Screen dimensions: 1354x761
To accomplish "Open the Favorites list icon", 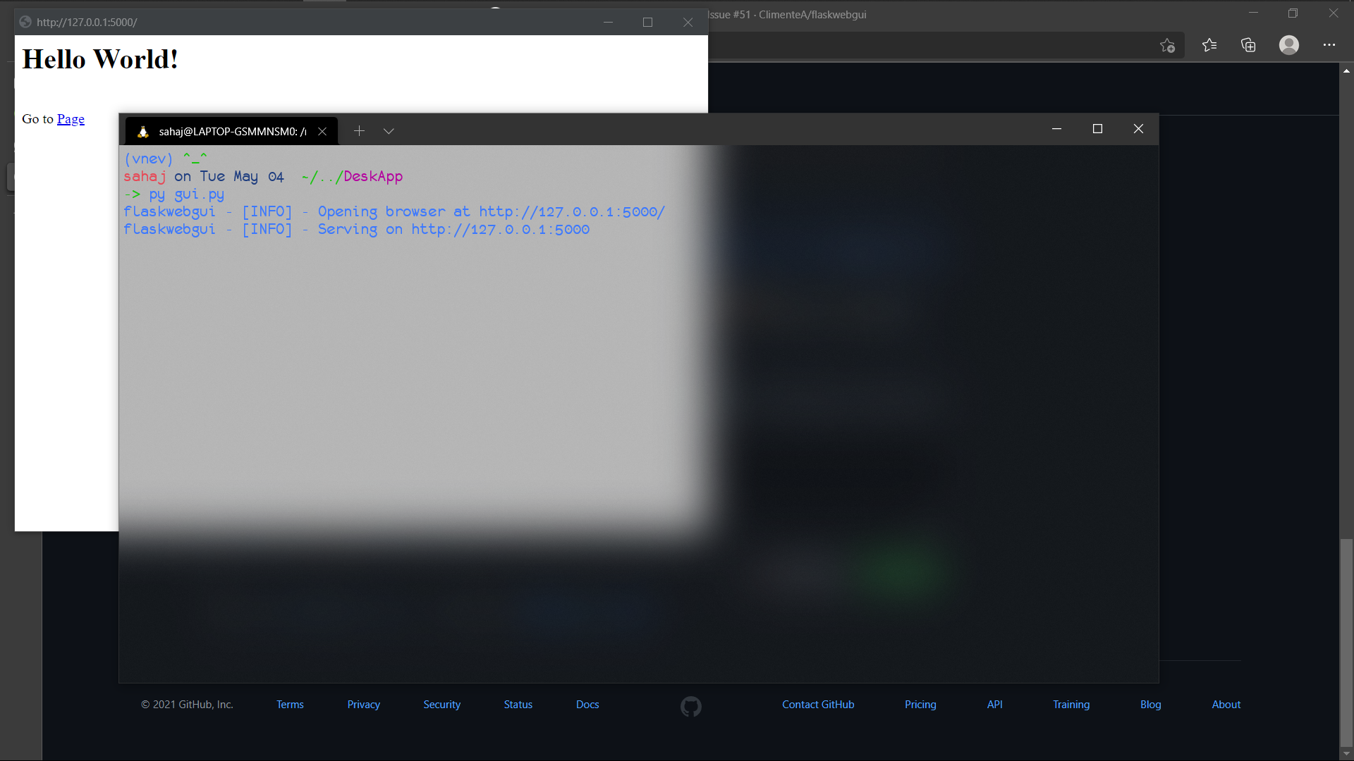I will [x=1209, y=45].
